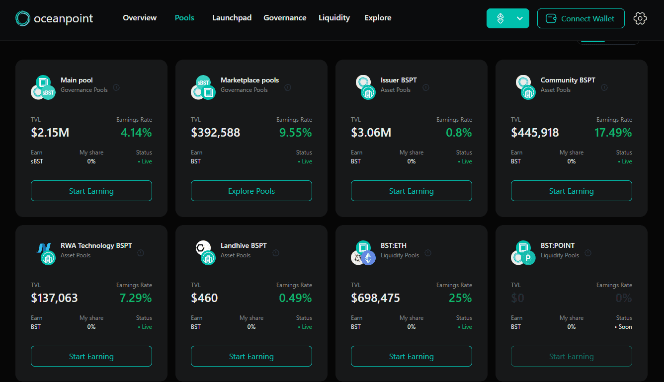Switch to the Governance page
Viewport: 664px width, 382px height.
[x=285, y=18]
